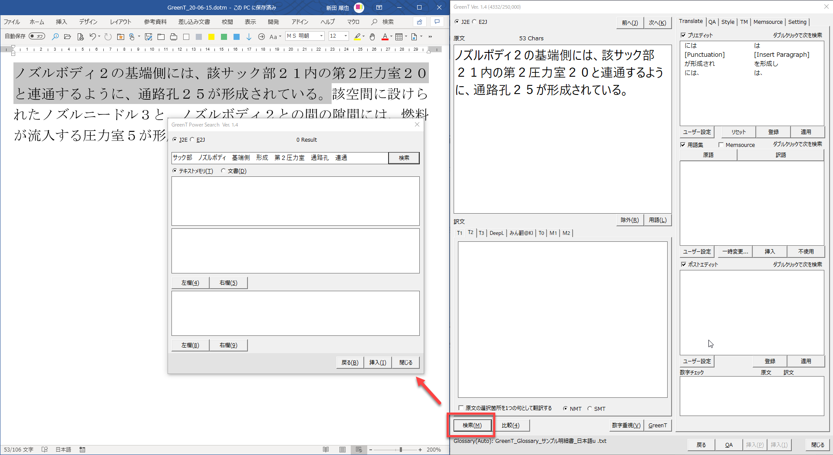The width and height of the screenshot is (833, 455).
Task: Click the magnifier search icon in quick toolbar
Action: point(55,37)
